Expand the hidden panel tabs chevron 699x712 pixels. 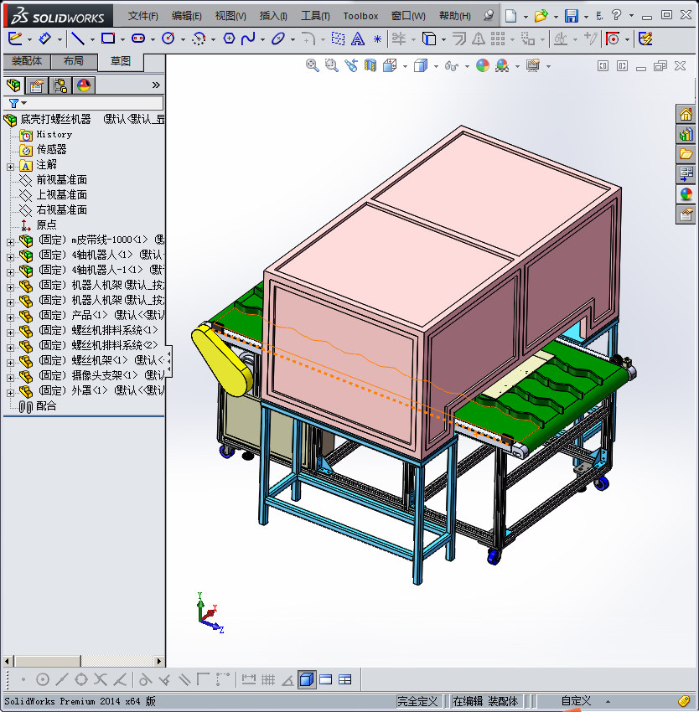156,85
